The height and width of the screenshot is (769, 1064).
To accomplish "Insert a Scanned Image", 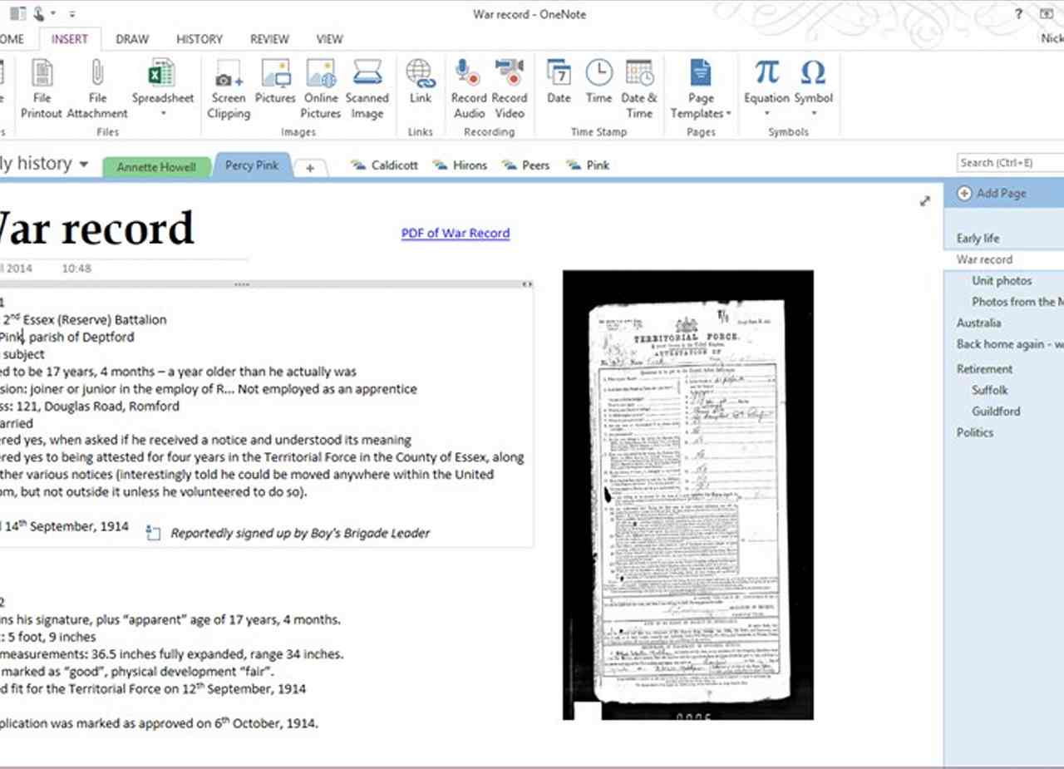I will [x=367, y=76].
